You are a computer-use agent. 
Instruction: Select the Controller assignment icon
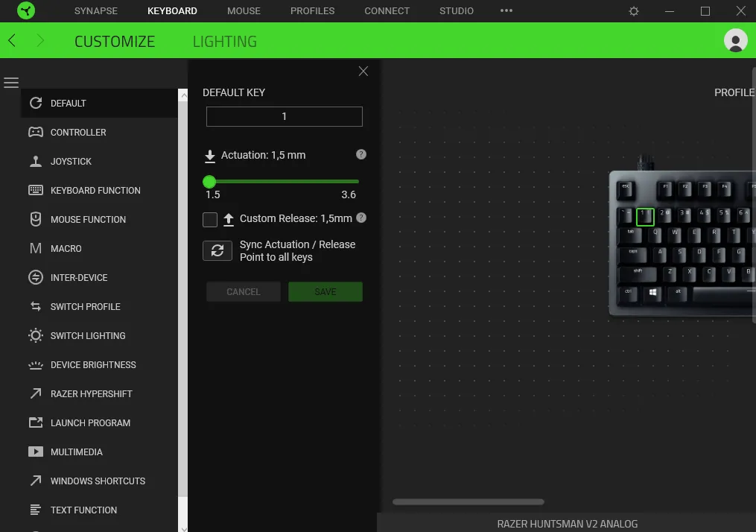[35, 132]
